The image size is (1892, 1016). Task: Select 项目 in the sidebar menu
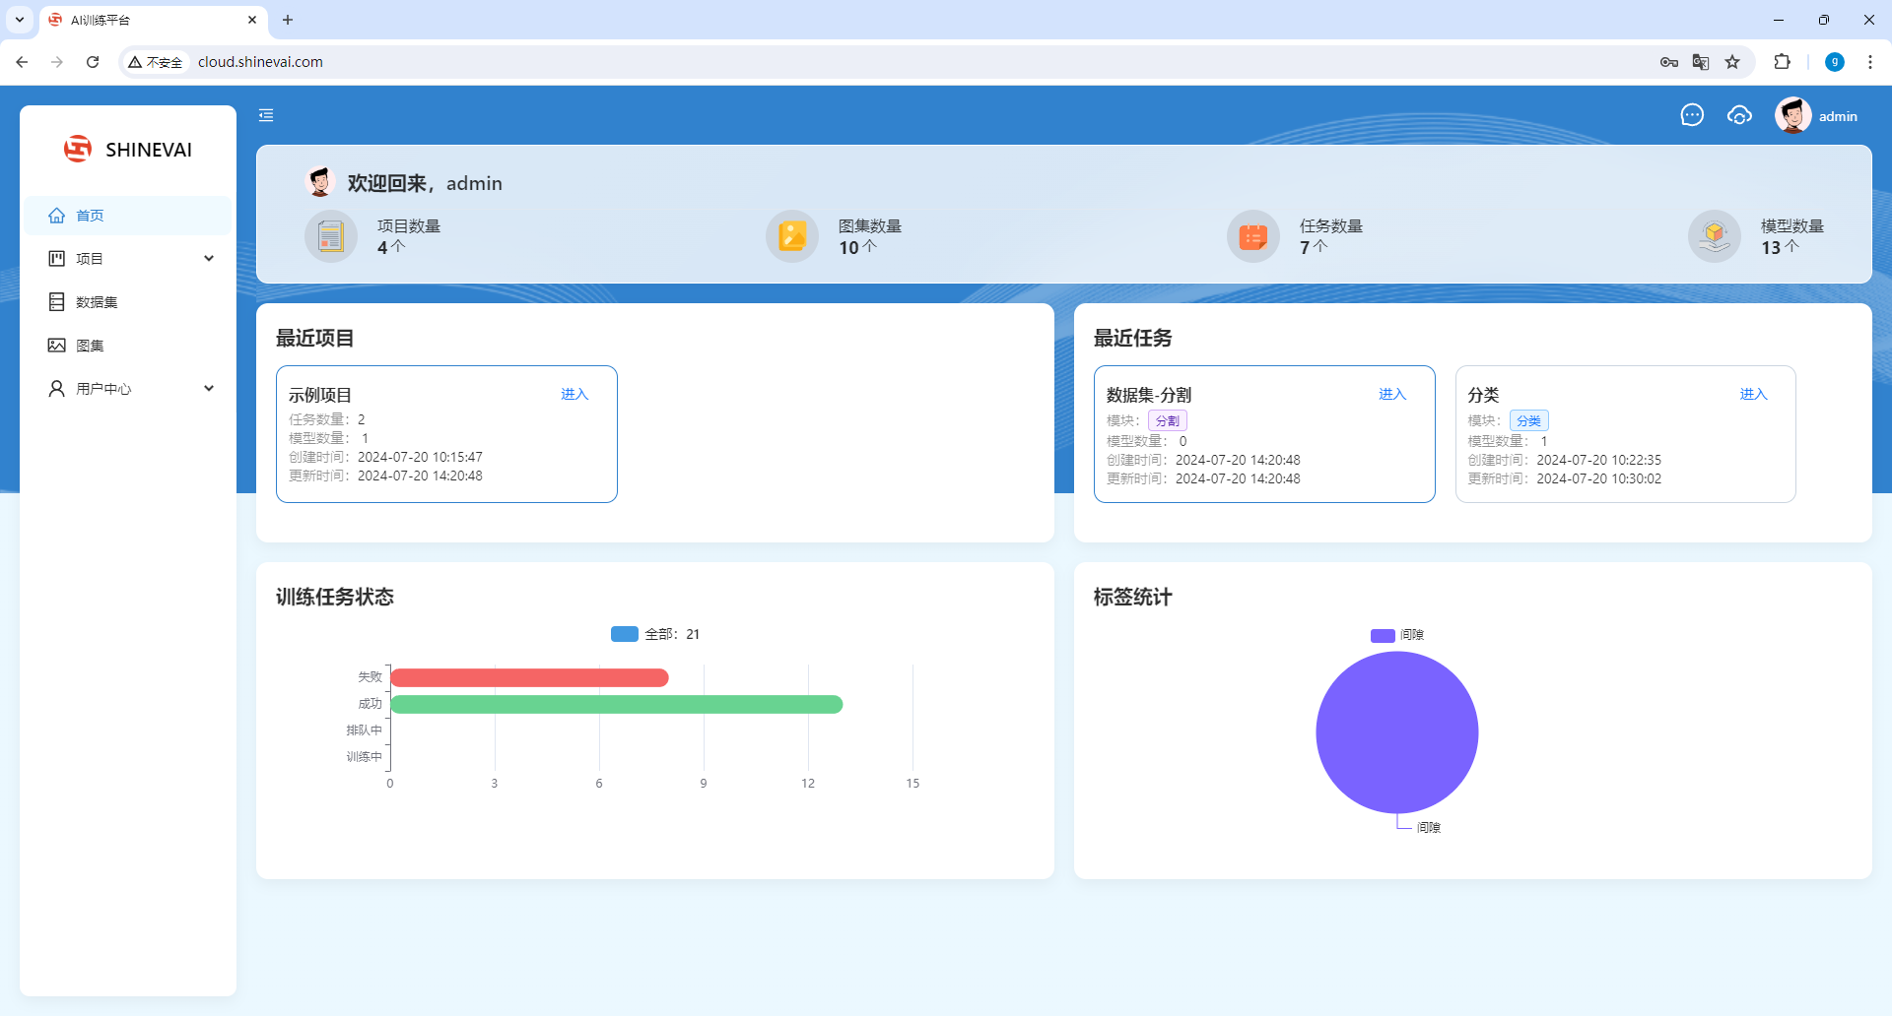click(x=127, y=258)
